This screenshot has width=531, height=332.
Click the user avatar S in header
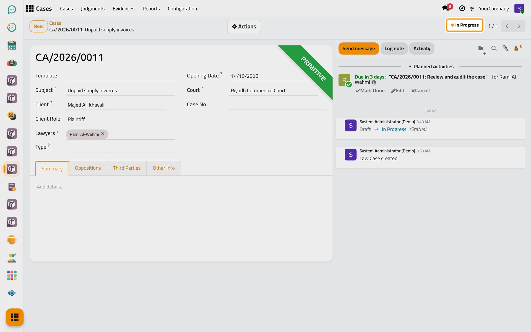tap(519, 9)
